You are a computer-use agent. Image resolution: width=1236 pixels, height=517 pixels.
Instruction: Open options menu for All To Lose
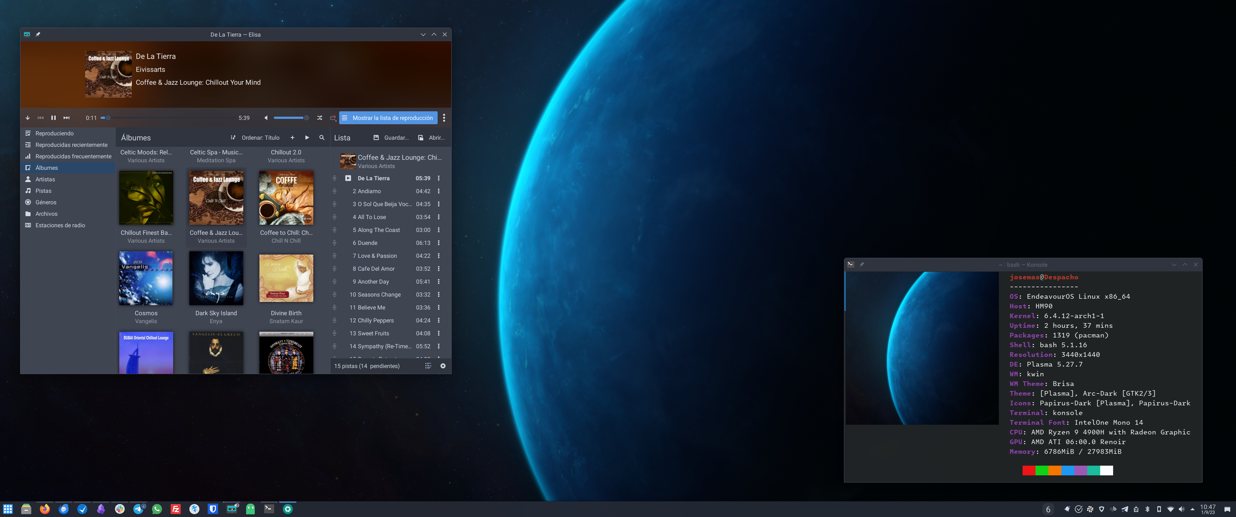click(x=439, y=217)
